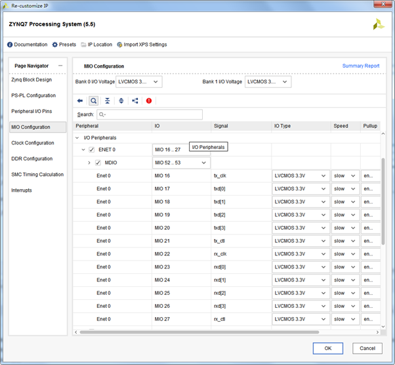This screenshot has height=365, width=395.
Task: Open Documentation from the top toolbar
Action: (x=28, y=45)
